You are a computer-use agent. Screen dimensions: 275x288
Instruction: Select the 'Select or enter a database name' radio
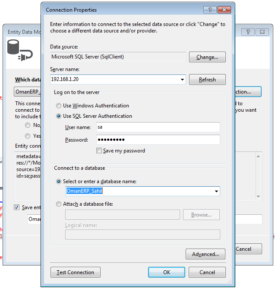[59, 181]
